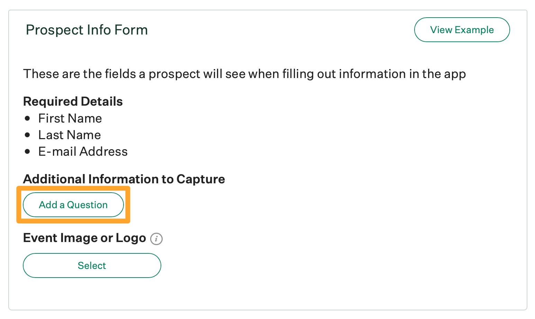
Task: Click the View Example button
Action: (x=462, y=30)
